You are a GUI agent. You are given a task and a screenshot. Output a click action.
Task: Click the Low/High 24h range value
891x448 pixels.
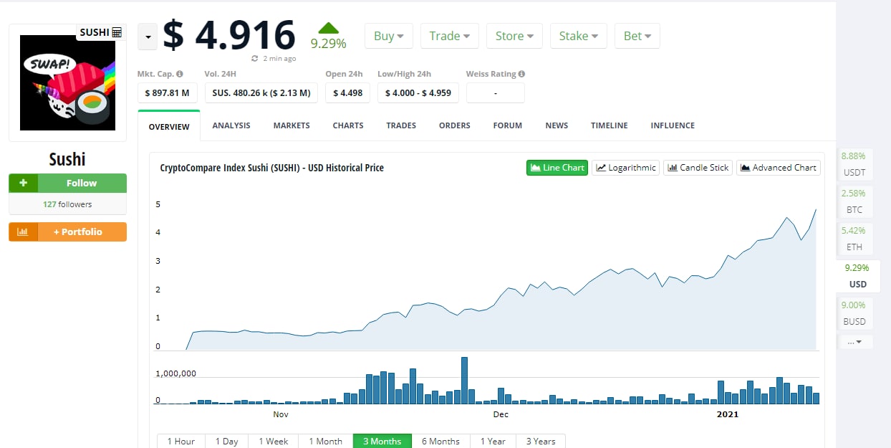coord(418,93)
